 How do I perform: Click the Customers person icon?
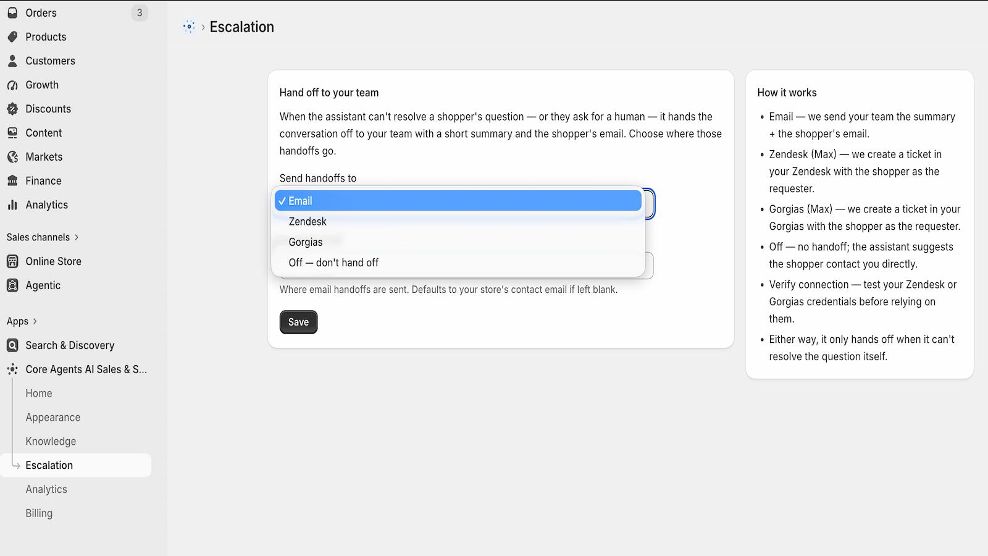(x=12, y=61)
